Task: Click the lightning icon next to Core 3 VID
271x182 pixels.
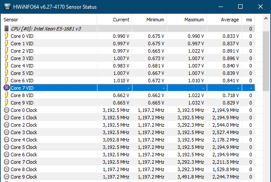Action: pos(7,58)
